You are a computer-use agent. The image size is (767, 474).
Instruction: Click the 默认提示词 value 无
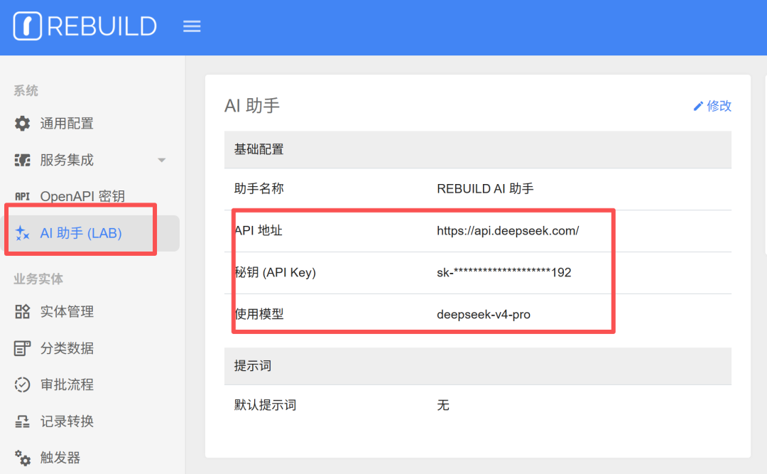443,405
